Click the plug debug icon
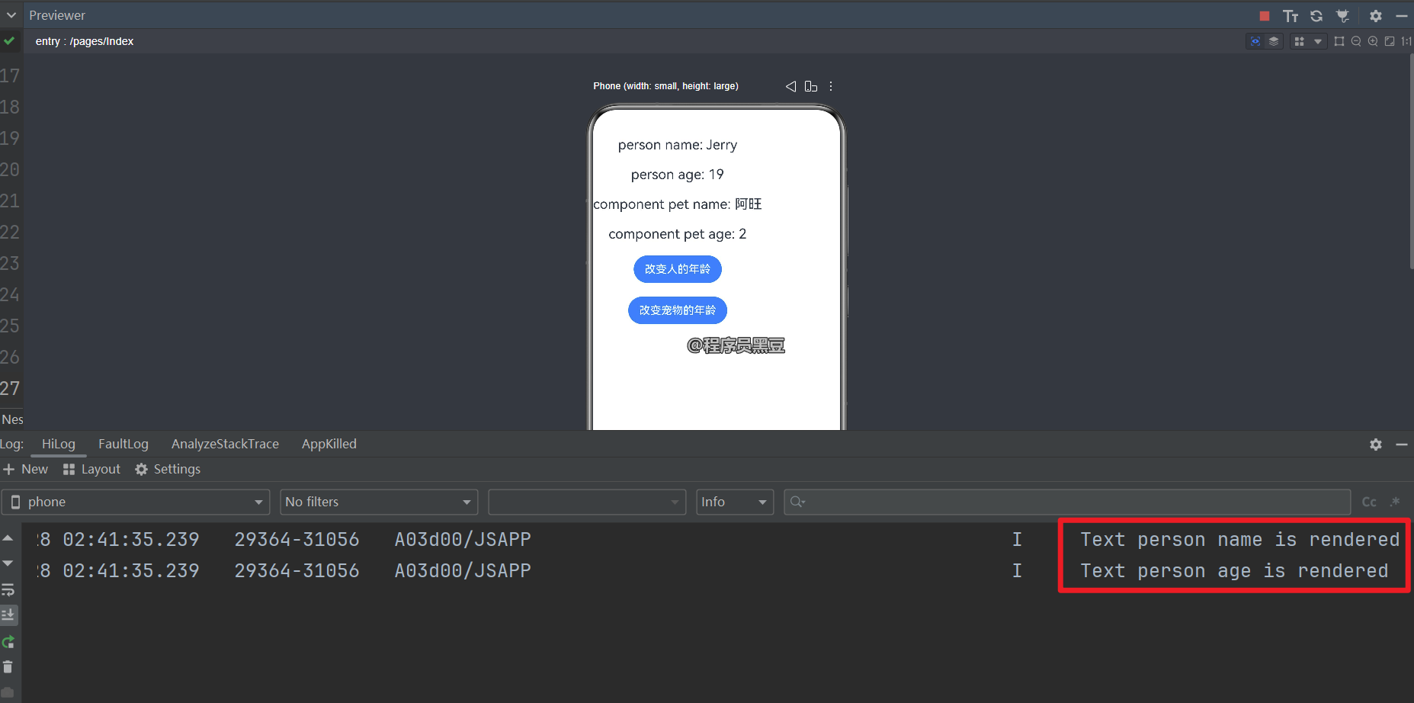This screenshot has height=703, width=1414. (x=1342, y=15)
